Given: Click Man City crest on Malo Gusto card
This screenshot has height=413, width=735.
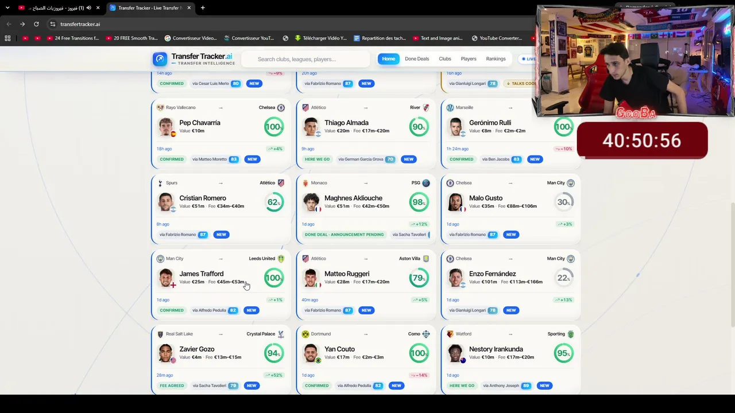Looking at the screenshot, I should coord(571,183).
